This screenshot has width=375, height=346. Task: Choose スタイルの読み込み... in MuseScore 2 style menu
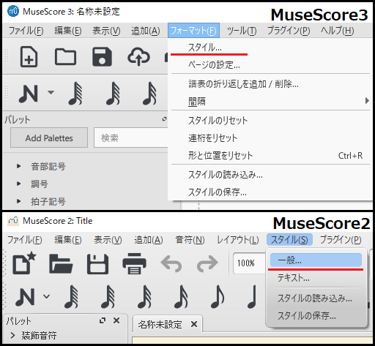316,298
